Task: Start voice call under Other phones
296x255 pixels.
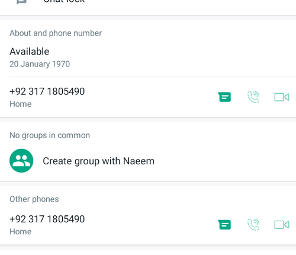Action: pyautogui.click(x=253, y=225)
